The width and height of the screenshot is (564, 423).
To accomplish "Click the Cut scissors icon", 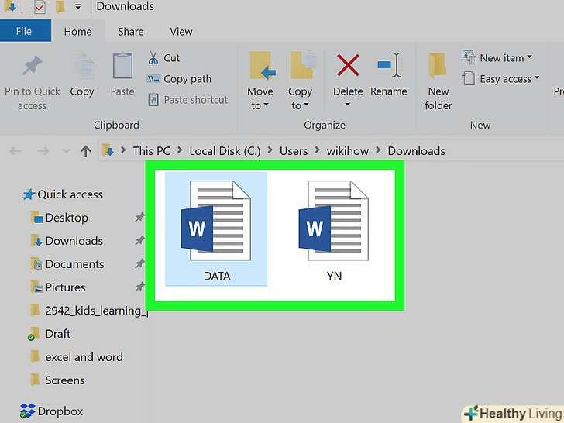I will [153, 57].
